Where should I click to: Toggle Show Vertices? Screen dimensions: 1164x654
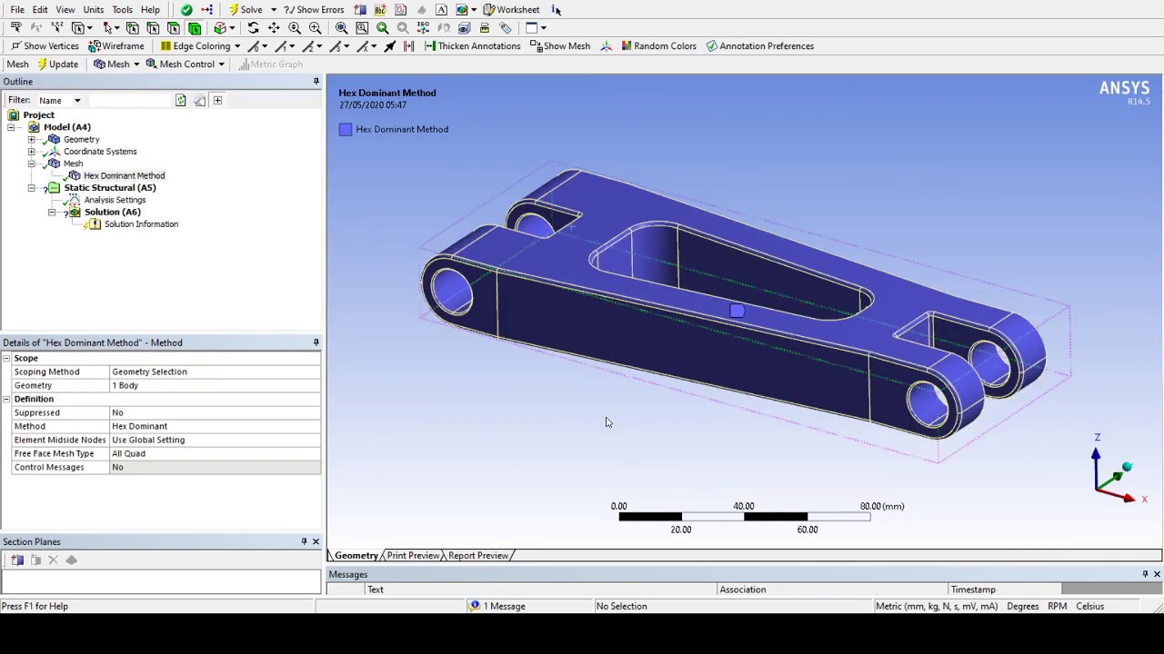(45, 46)
